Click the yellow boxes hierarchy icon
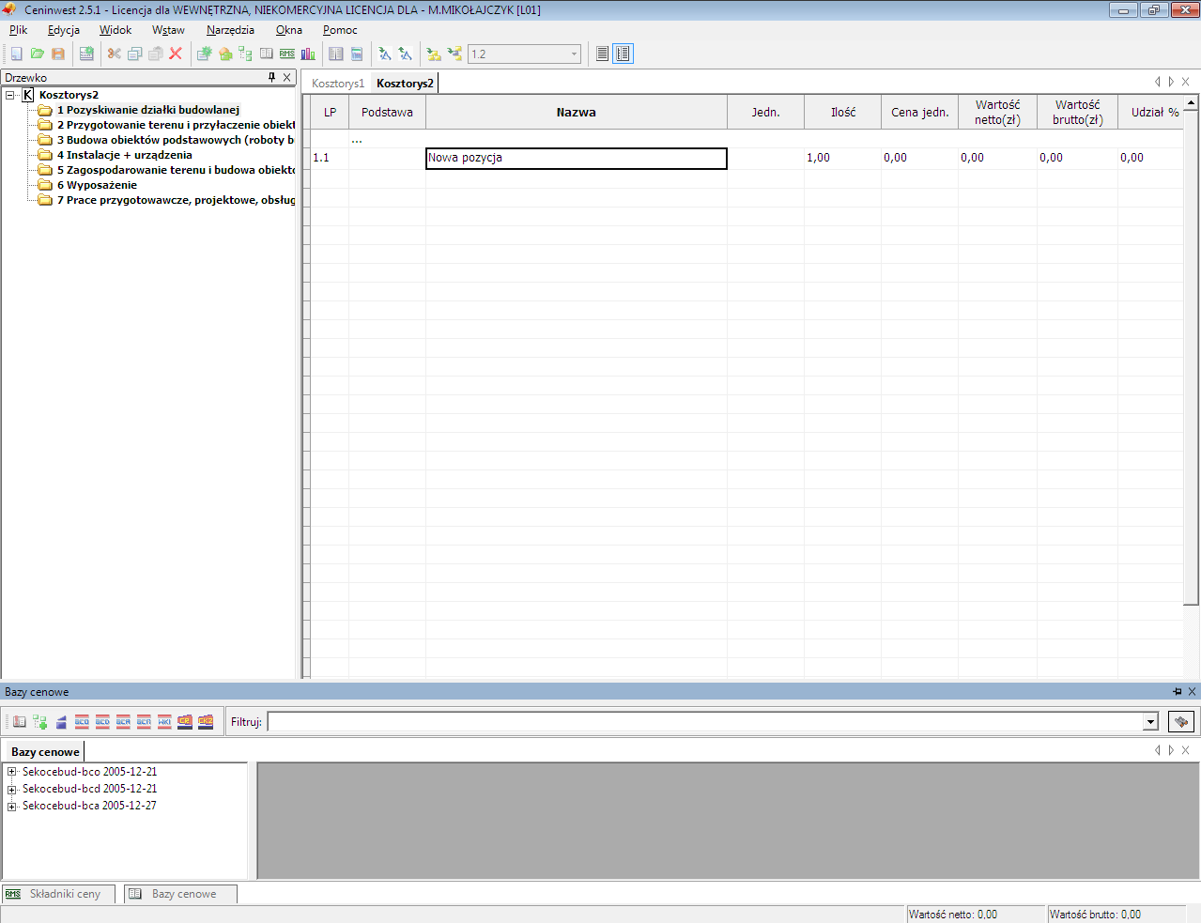 point(434,54)
